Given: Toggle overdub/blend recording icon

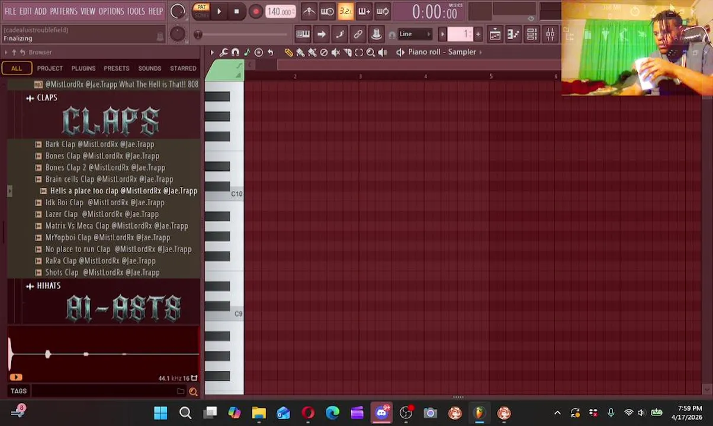Looking at the screenshot, I should [364, 11].
